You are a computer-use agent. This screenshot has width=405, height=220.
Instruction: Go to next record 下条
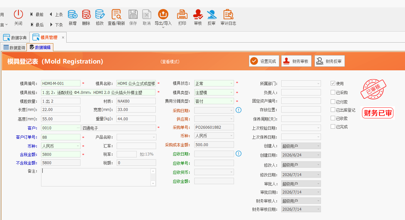[56, 25]
